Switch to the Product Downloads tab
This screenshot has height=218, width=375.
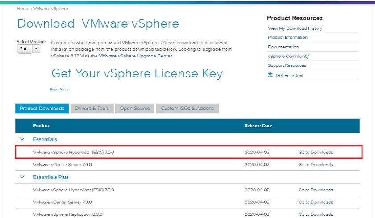42,109
